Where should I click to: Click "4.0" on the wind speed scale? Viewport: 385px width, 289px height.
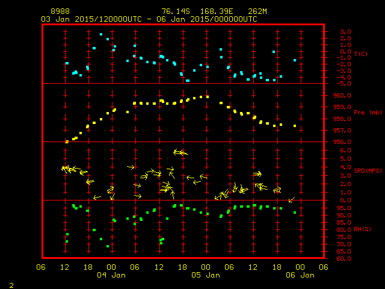(346, 167)
